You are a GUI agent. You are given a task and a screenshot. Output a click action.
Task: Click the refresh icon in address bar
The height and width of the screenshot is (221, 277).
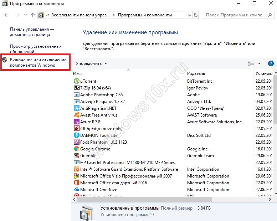(196, 15)
